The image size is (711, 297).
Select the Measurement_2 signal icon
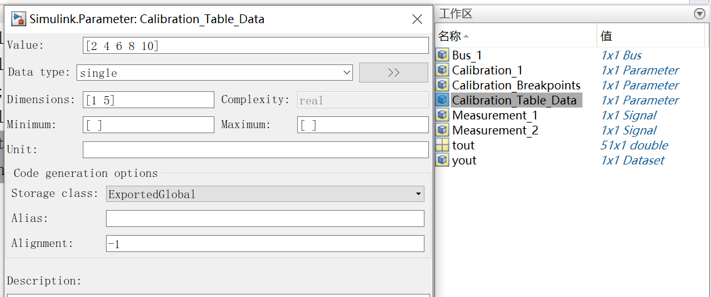pyautogui.click(x=442, y=130)
